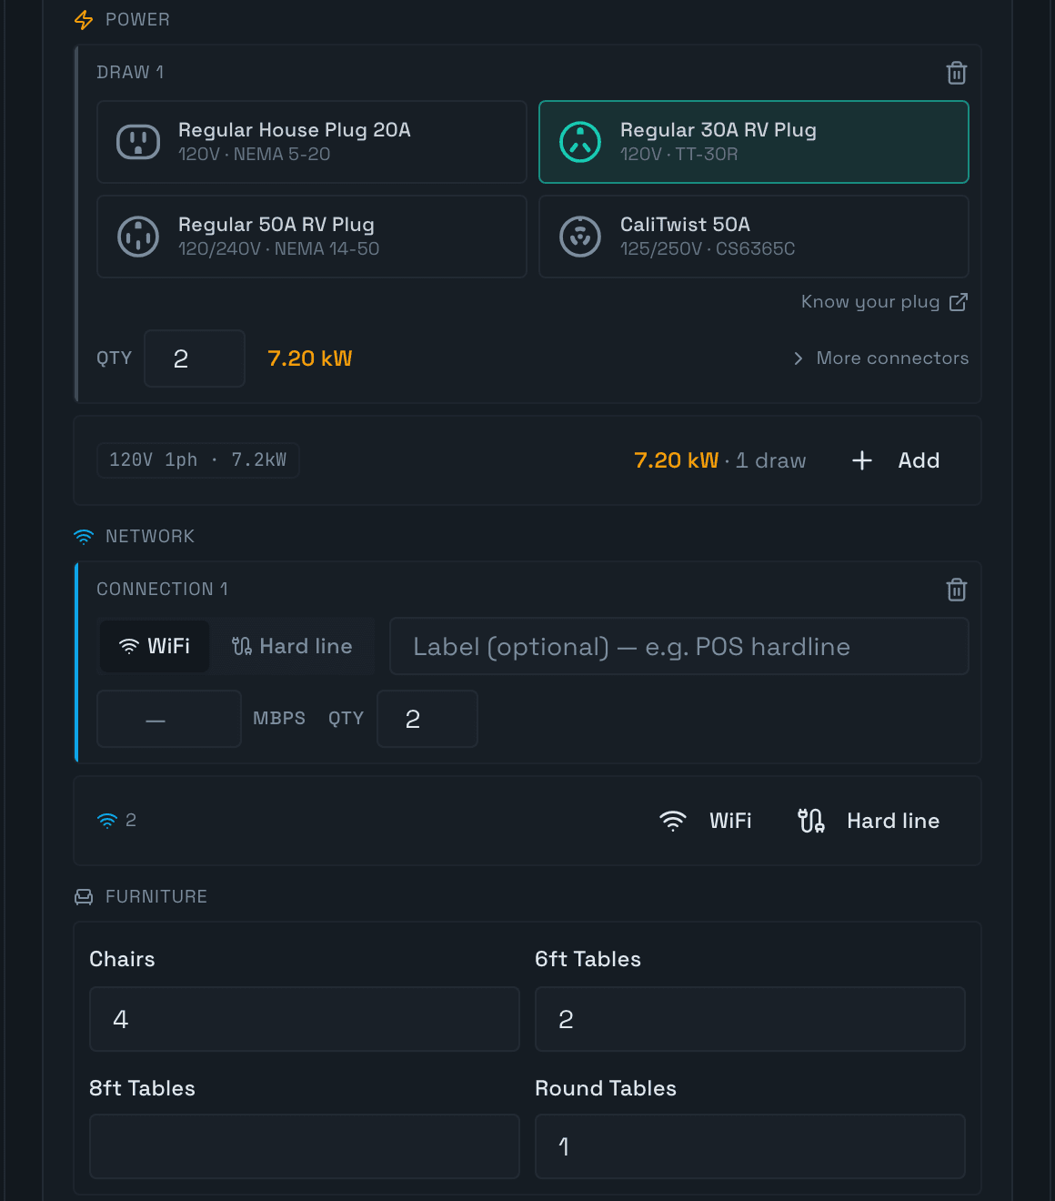Switch Connection 1 to Hard line
The width and height of the screenshot is (1055, 1201).
point(292,646)
